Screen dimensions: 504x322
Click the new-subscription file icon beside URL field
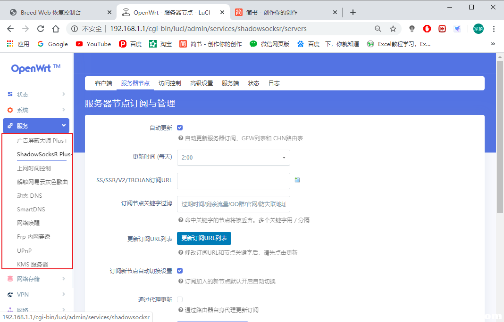[297, 181]
